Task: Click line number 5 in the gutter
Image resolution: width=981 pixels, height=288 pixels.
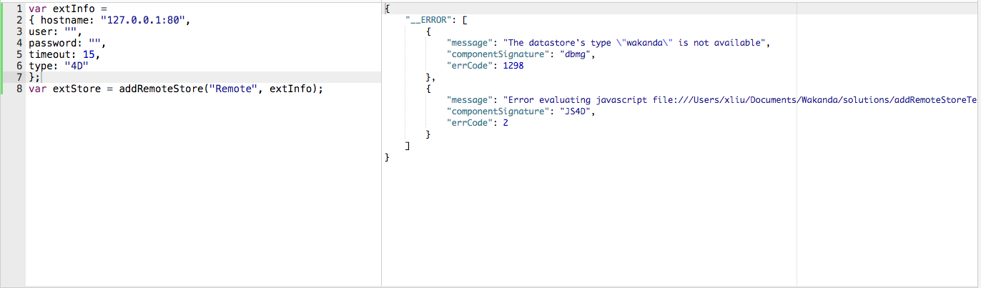Action: 20,54
